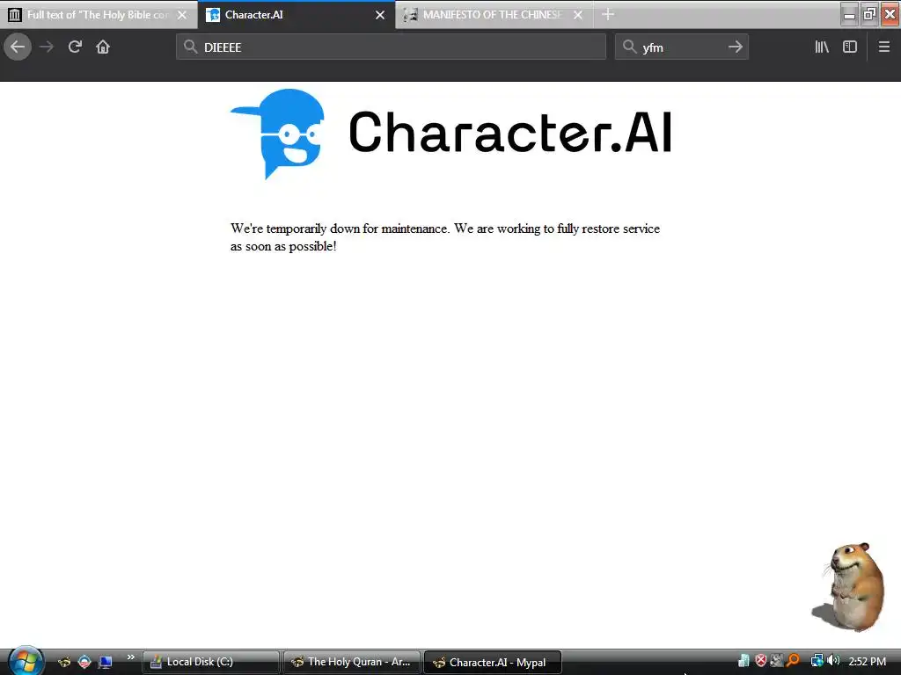Click the hamster desktop character
This screenshot has height=675, width=901.
[850, 586]
